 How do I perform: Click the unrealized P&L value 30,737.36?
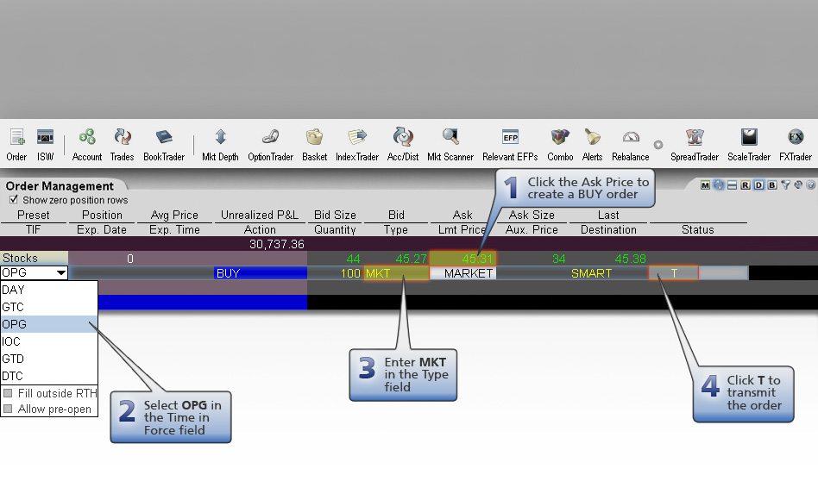(276, 244)
